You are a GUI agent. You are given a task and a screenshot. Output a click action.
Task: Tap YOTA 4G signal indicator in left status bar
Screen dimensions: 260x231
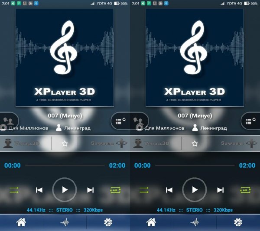click(x=101, y=3)
